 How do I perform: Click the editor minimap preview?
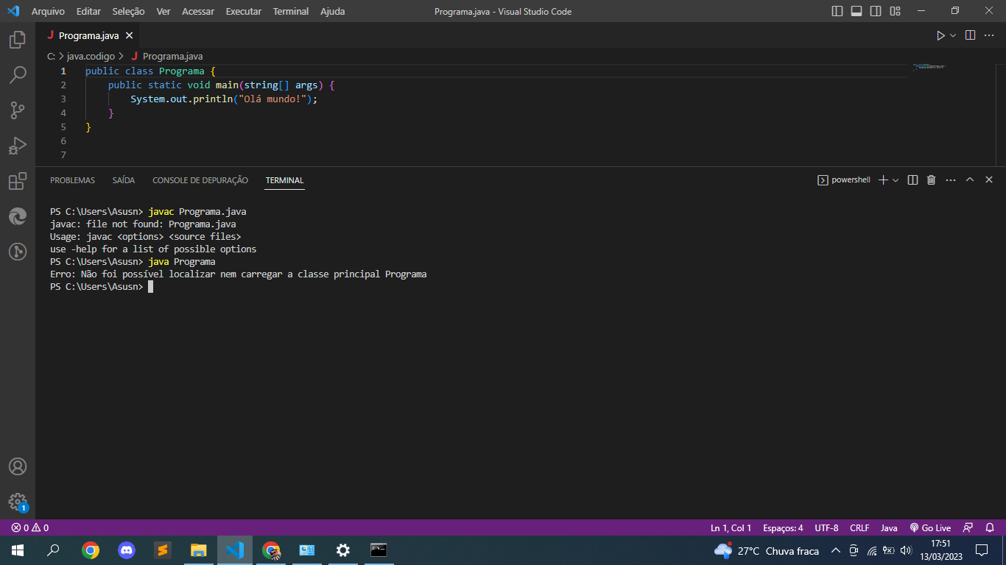(x=929, y=68)
